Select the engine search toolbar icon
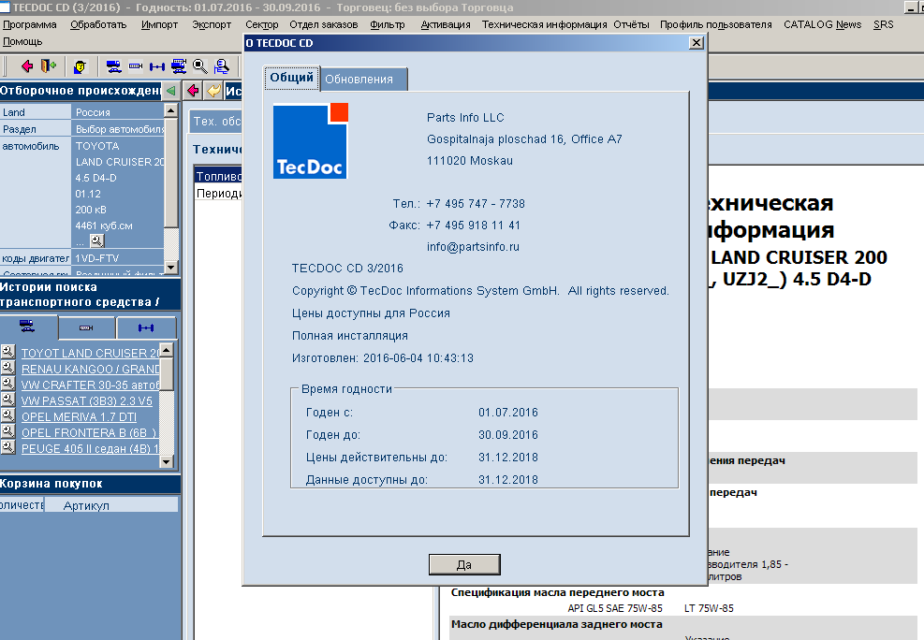 pyautogui.click(x=136, y=65)
